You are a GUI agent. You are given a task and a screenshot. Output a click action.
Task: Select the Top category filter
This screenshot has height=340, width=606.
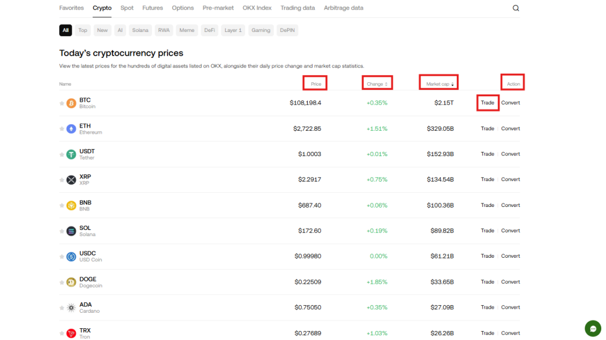[83, 30]
